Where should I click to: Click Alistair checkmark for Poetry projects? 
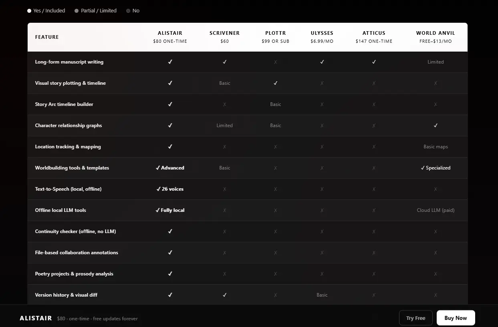click(170, 274)
